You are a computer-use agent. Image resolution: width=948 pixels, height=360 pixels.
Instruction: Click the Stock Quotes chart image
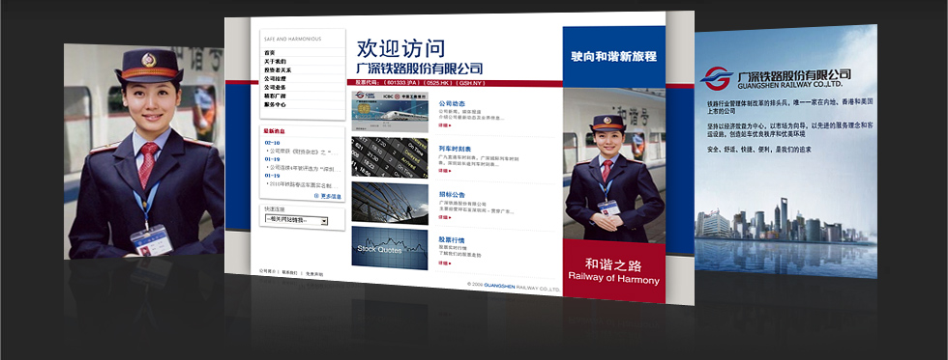point(389,248)
